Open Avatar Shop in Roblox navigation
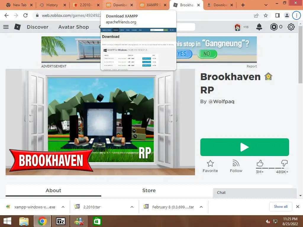The image size is (303, 227). [x=73, y=27]
